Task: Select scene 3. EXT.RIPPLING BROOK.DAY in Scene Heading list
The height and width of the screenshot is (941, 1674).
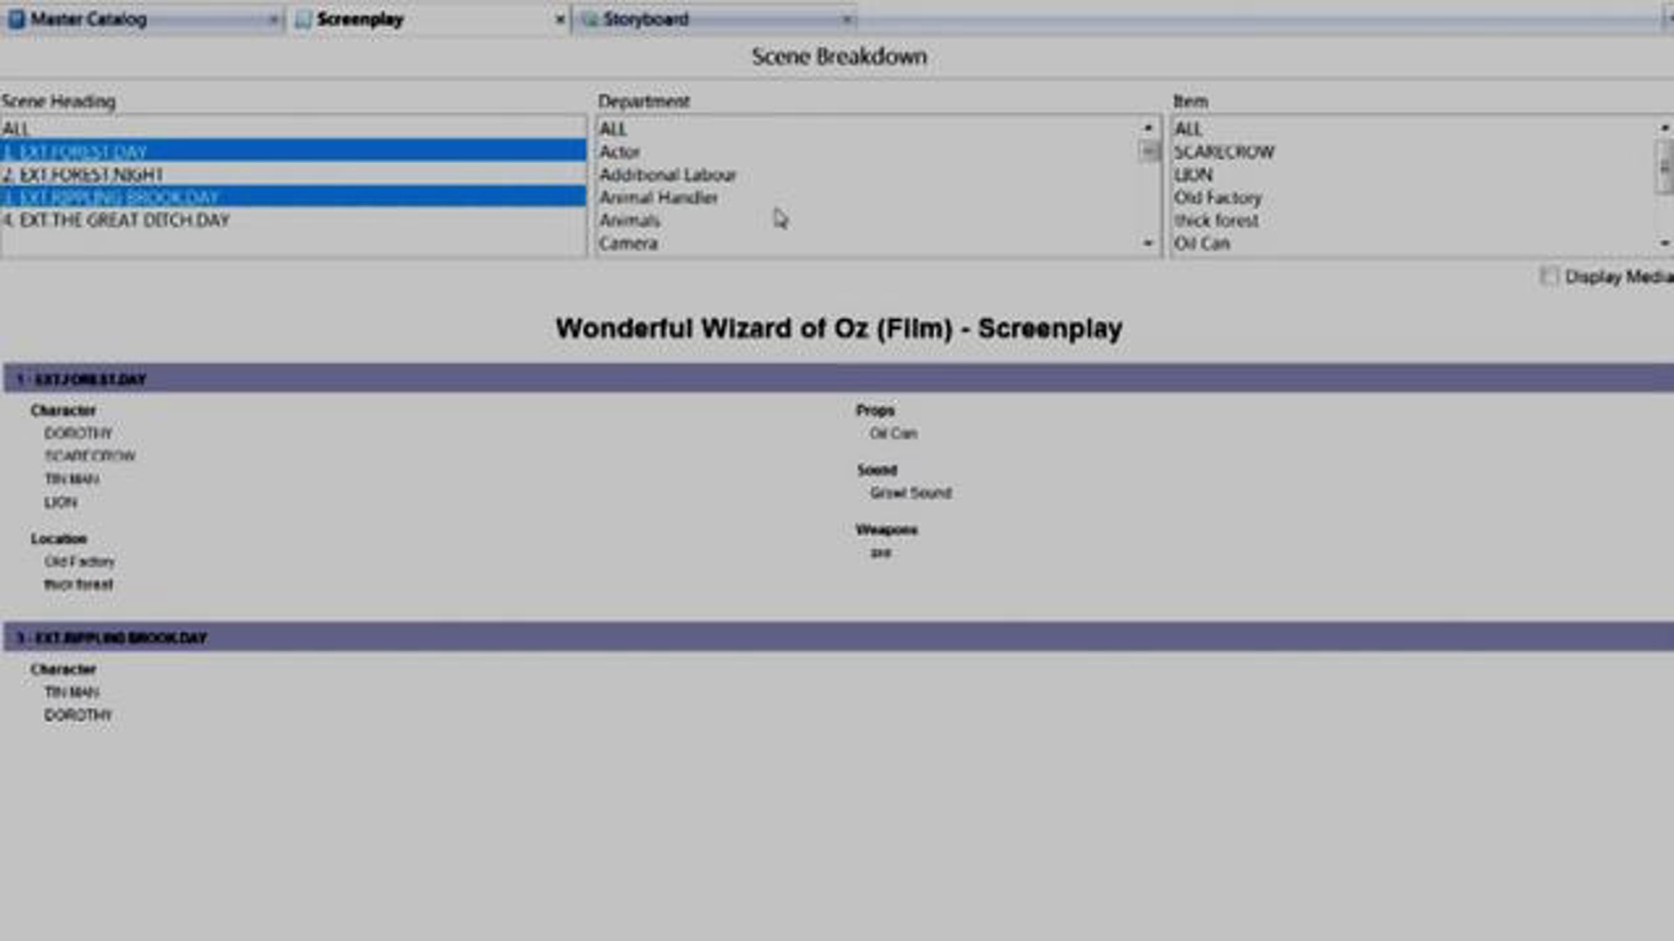Action: (x=293, y=197)
